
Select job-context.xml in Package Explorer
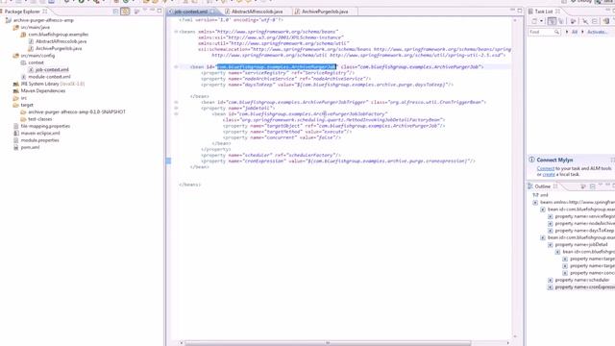coord(52,70)
